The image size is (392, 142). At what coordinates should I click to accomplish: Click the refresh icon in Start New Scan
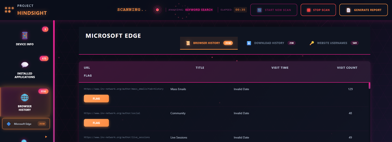(x=260, y=10)
